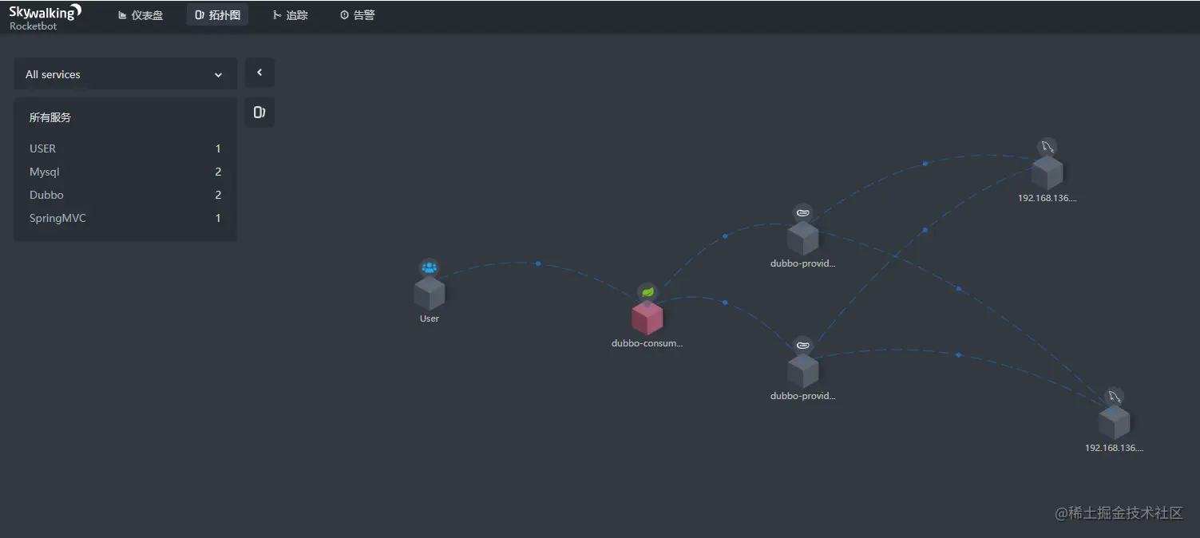The image size is (1200, 538).
Task: Click the Dubbo icon on upper provider node
Action: [x=802, y=213]
